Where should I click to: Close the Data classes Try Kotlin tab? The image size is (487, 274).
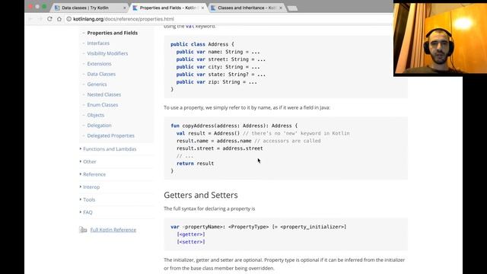tap(125, 8)
